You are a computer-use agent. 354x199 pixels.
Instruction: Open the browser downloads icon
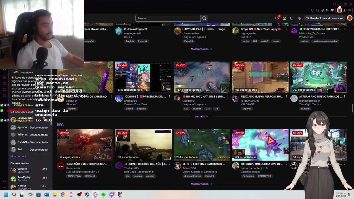345,10
